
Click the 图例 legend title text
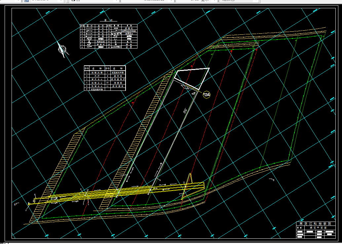108,20
